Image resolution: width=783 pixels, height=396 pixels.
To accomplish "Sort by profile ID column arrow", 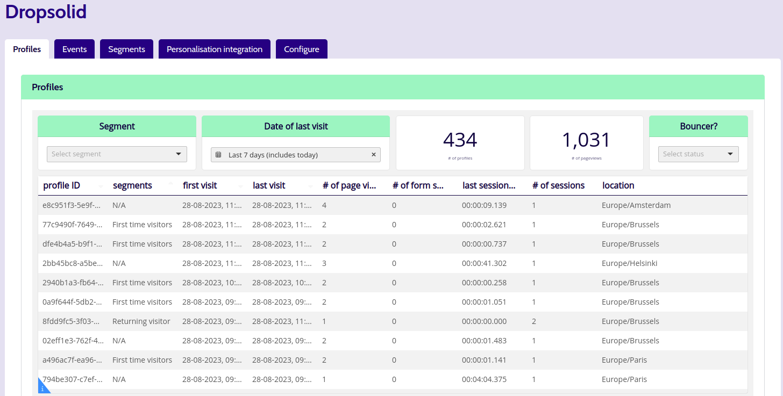I will pos(101,186).
